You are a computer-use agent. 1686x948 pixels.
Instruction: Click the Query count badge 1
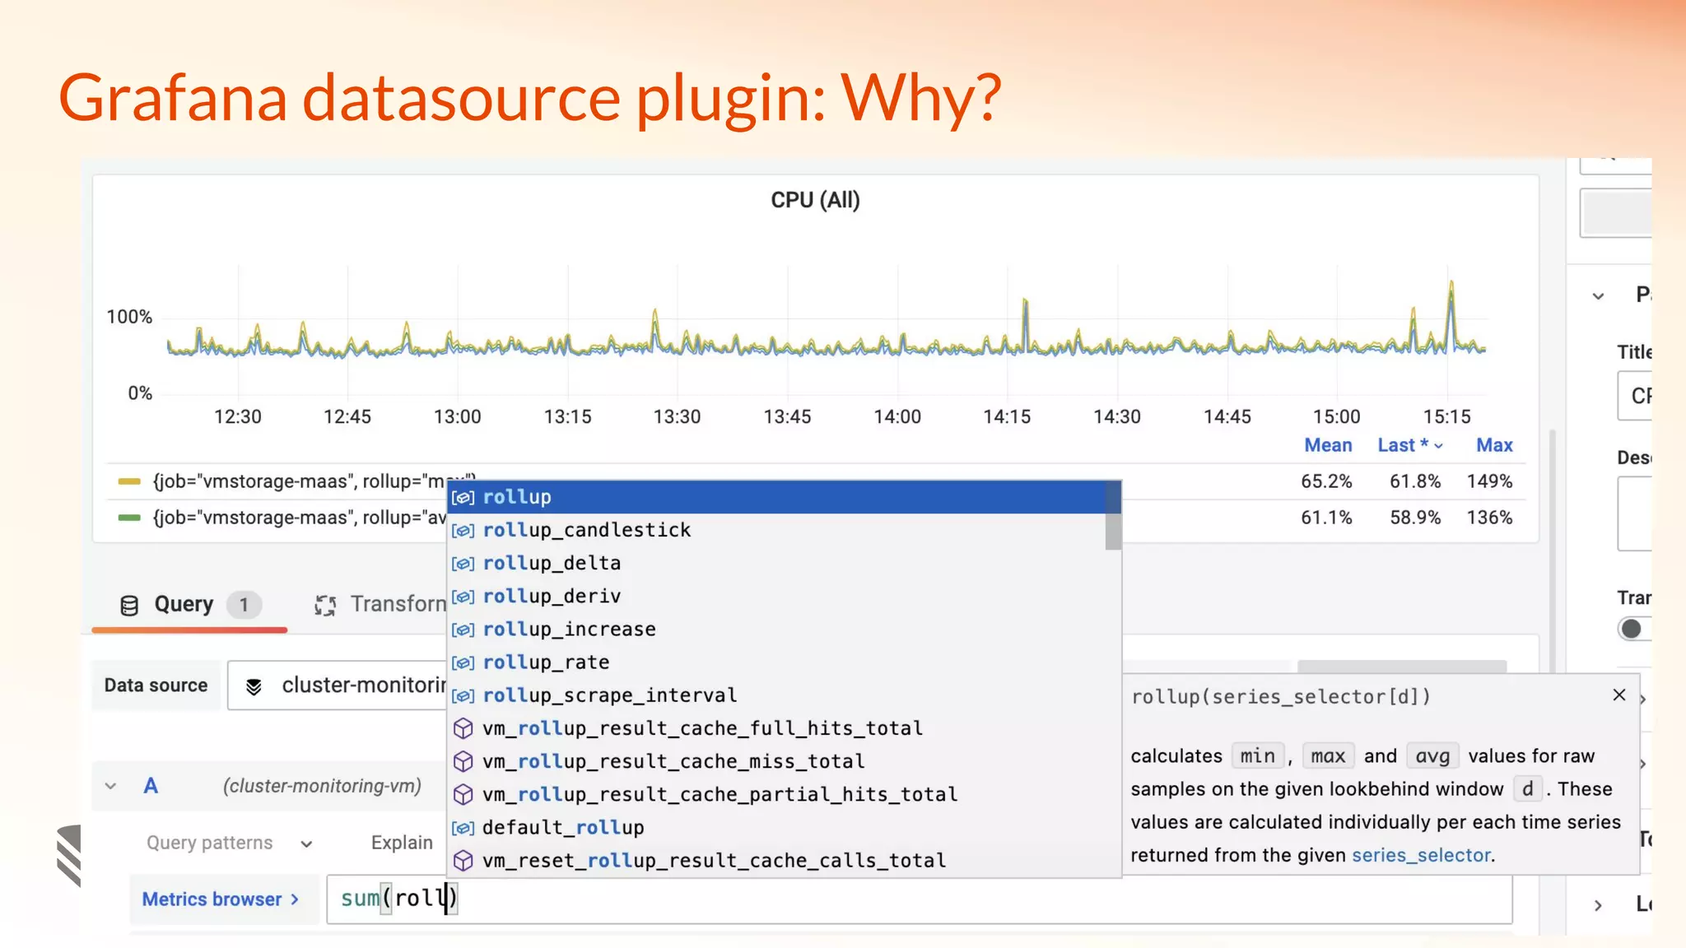click(244, 606)
